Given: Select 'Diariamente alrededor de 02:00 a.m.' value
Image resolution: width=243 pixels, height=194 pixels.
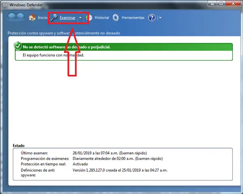Looking at the screenshot, I should pyautogui.click(x=117, y=158).
